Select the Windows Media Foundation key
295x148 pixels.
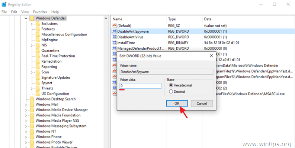58,115
